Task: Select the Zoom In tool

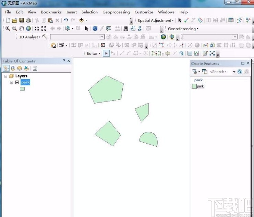Action: (8, 29)
